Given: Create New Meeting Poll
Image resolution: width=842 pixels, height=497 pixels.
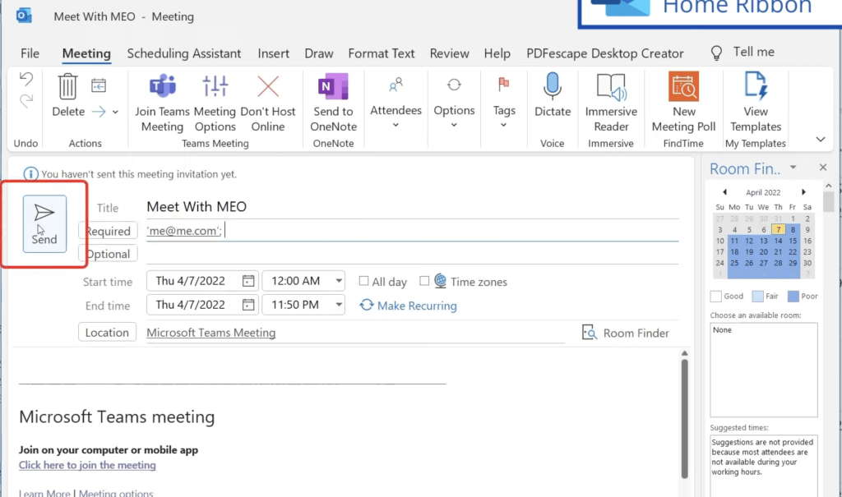Looking at the screenshot, I should coord(683,86).
